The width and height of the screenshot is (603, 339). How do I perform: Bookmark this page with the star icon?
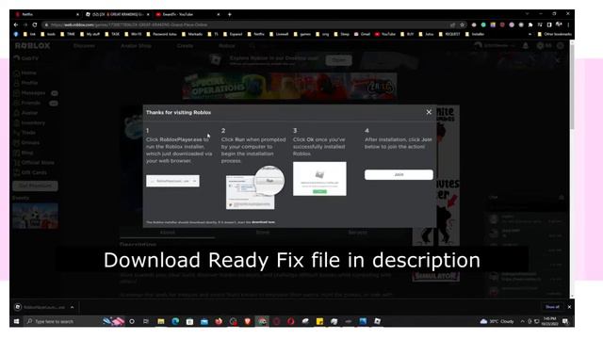tap(462, 24)
